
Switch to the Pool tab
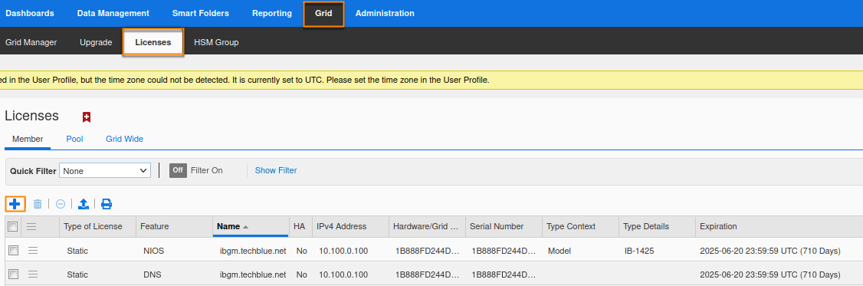click(x=75, y=139)
